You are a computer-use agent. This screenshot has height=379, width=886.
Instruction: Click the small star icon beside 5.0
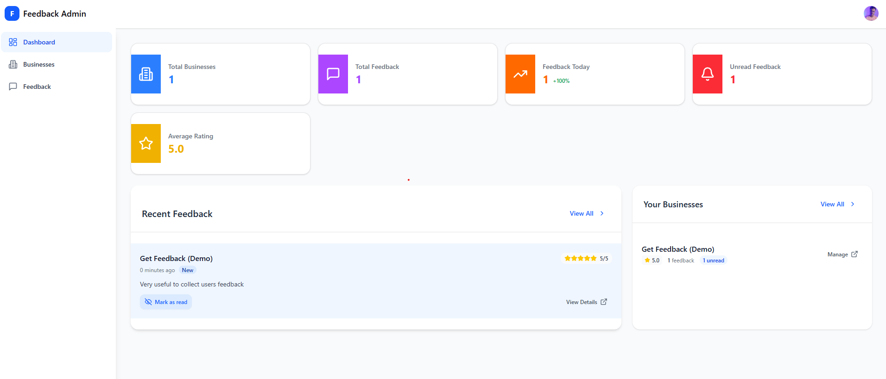[x=647, y=260]
